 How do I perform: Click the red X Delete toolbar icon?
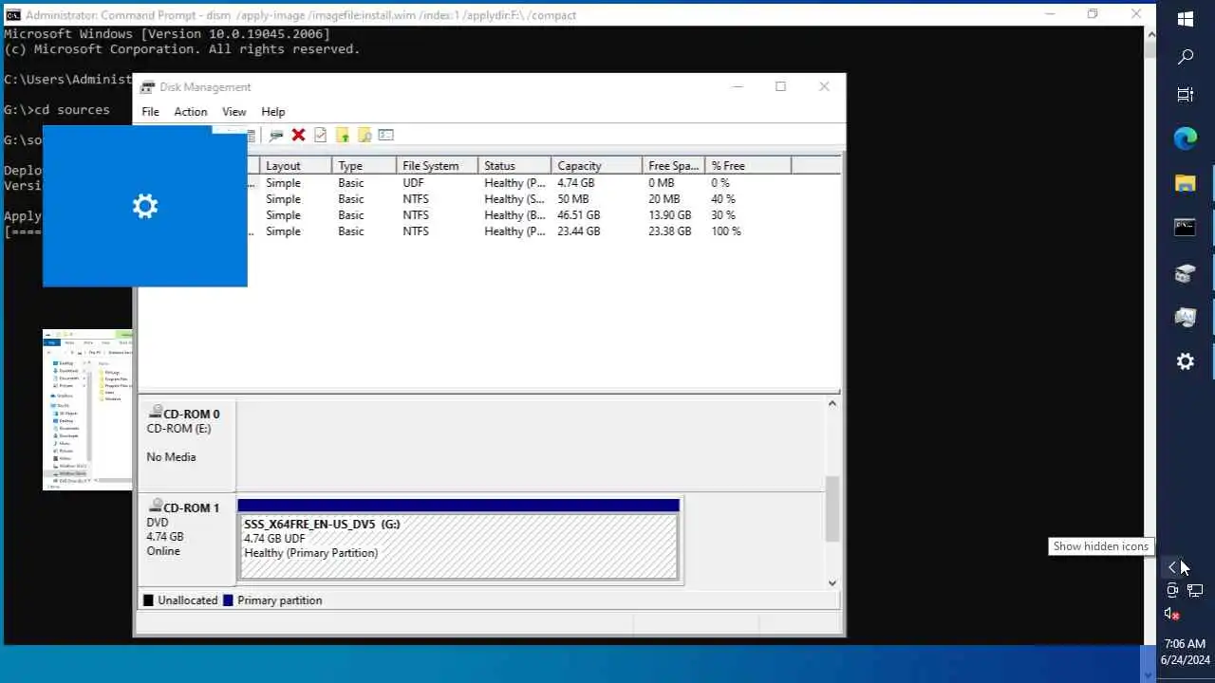point(298,135)
